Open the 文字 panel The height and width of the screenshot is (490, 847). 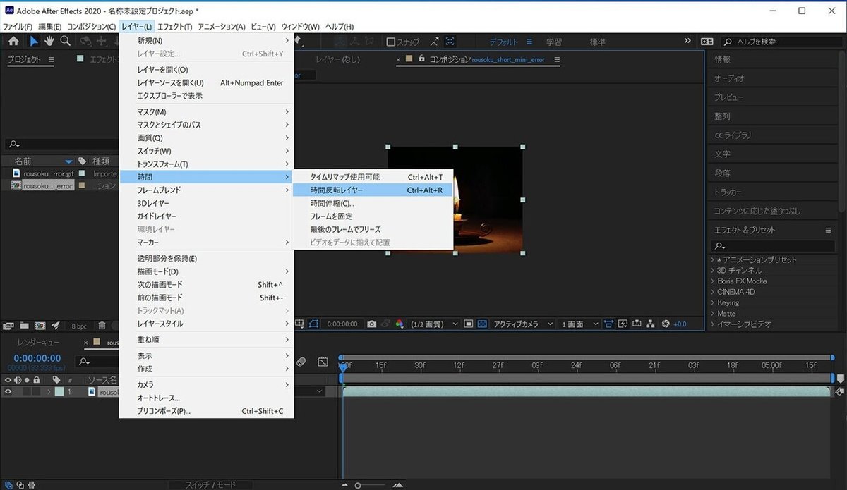[722, 154]
